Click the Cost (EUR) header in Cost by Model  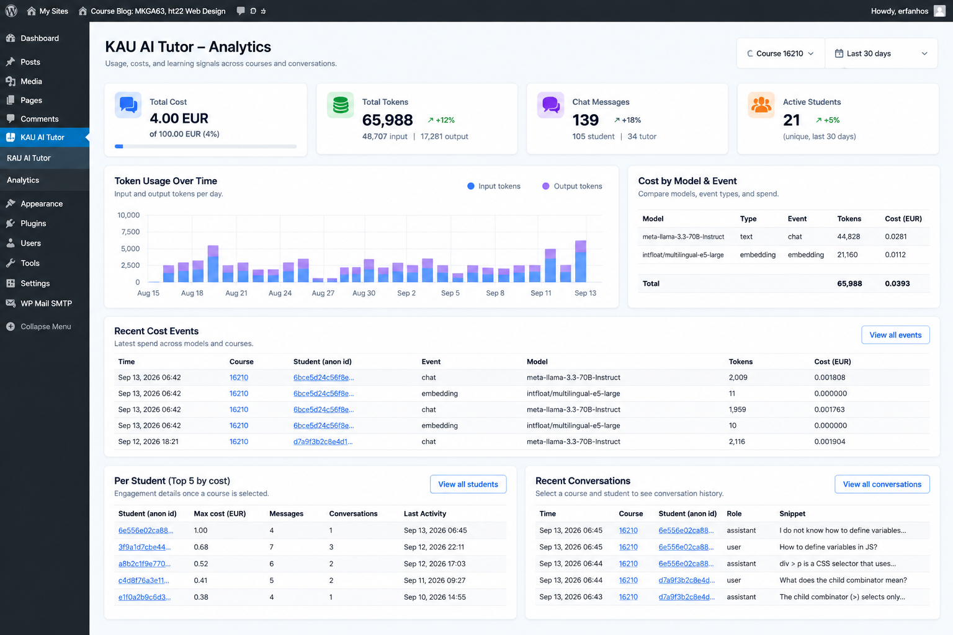(903, 219)
